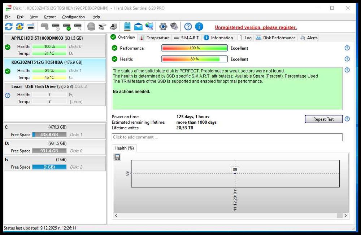Click the help icon beside Performance bar
Viewport: 361px width, 235px height.
coord(347,48)
